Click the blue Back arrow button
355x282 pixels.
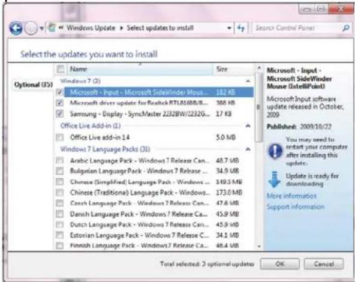point(16,28)
